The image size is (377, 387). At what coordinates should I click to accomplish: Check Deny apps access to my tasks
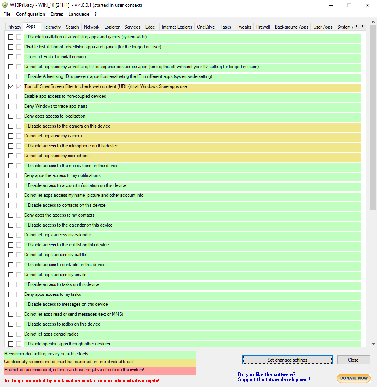[11, 294]
